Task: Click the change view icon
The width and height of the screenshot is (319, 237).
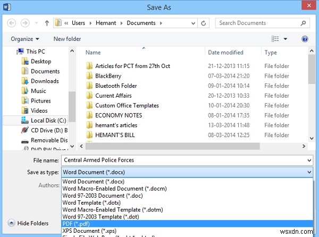Action: tap(275, 39)
